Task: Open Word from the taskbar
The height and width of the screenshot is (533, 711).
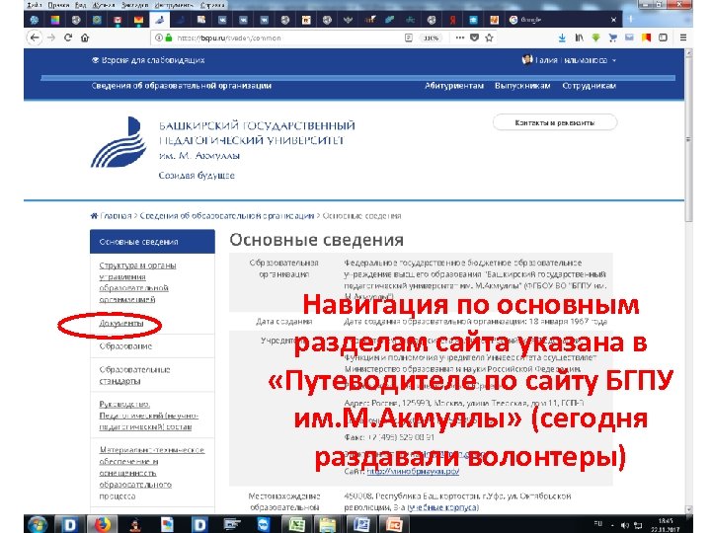Action: 361,524
